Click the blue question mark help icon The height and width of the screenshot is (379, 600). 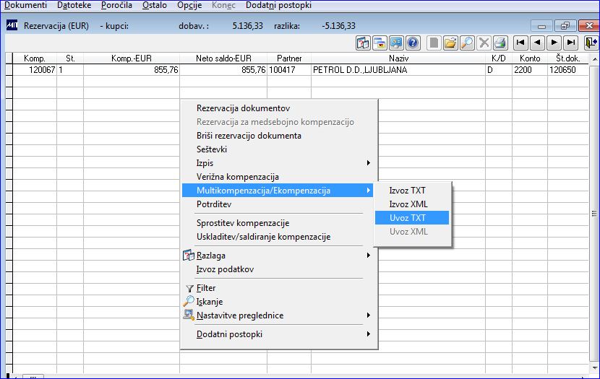[x=413, y=43]
